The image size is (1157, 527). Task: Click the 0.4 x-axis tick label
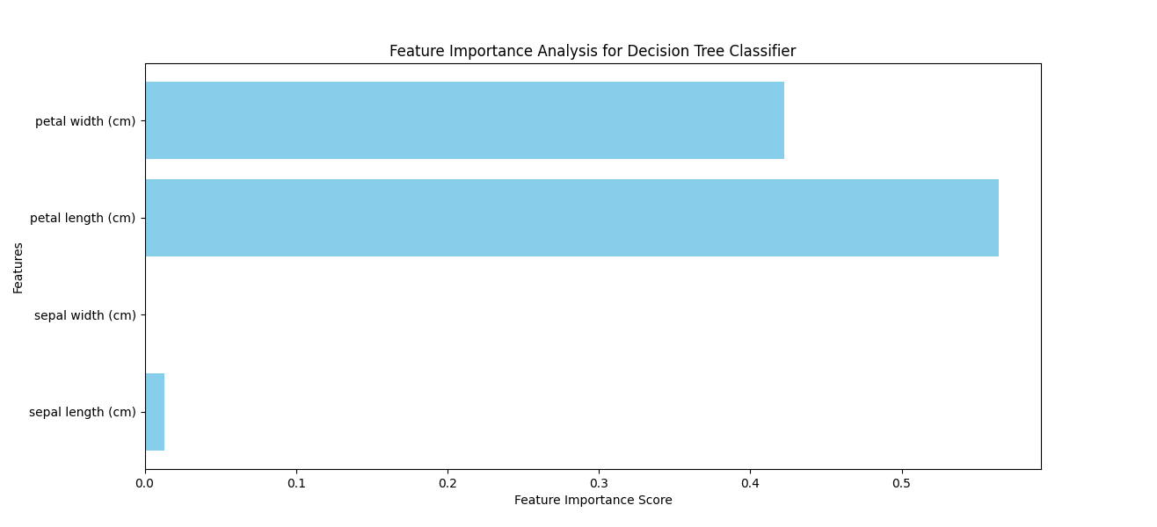pos(750,483)
